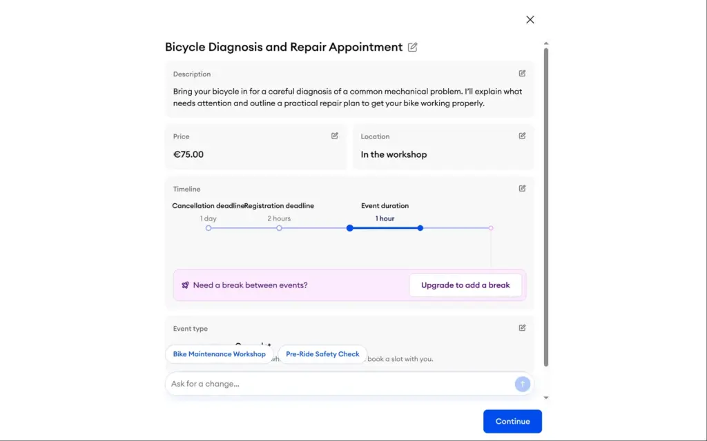707x441 pixels.
Task: Click the Continue button
Action: tap(512, 421)
